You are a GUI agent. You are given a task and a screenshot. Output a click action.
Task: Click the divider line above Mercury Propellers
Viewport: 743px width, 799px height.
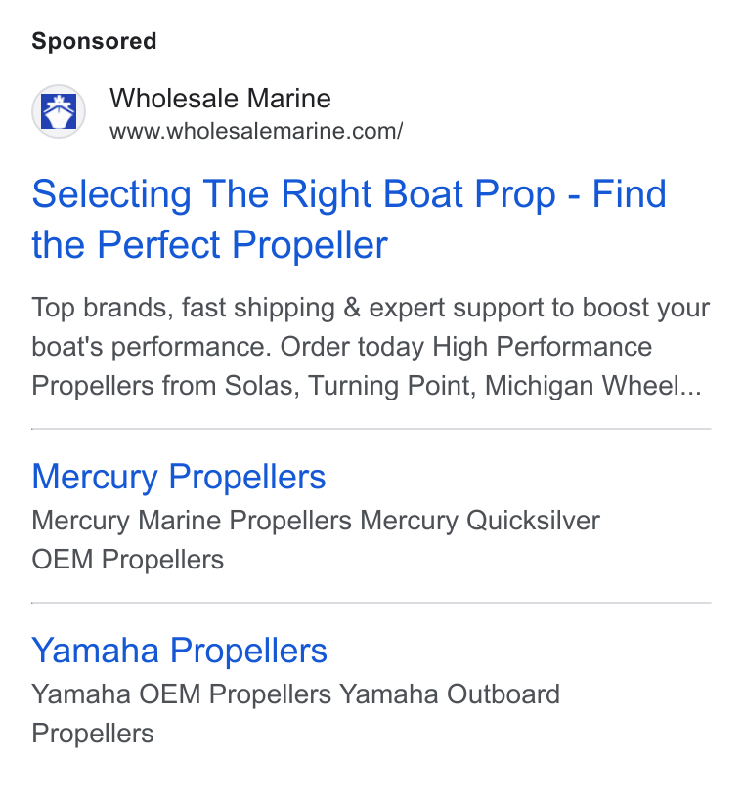[371, 429]
